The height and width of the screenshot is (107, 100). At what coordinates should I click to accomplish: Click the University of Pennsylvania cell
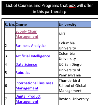pyautogui.click(x=75, y=72)
